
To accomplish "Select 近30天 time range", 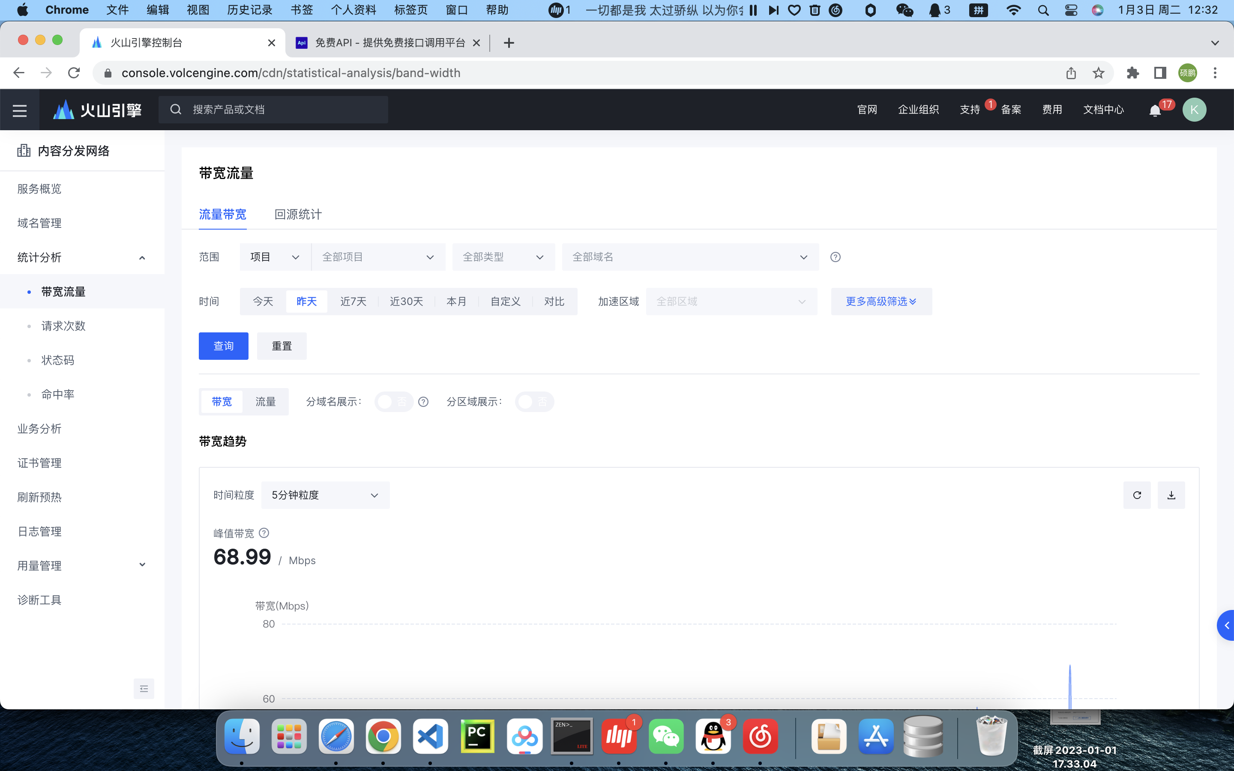I will click(x=406, y=302).
